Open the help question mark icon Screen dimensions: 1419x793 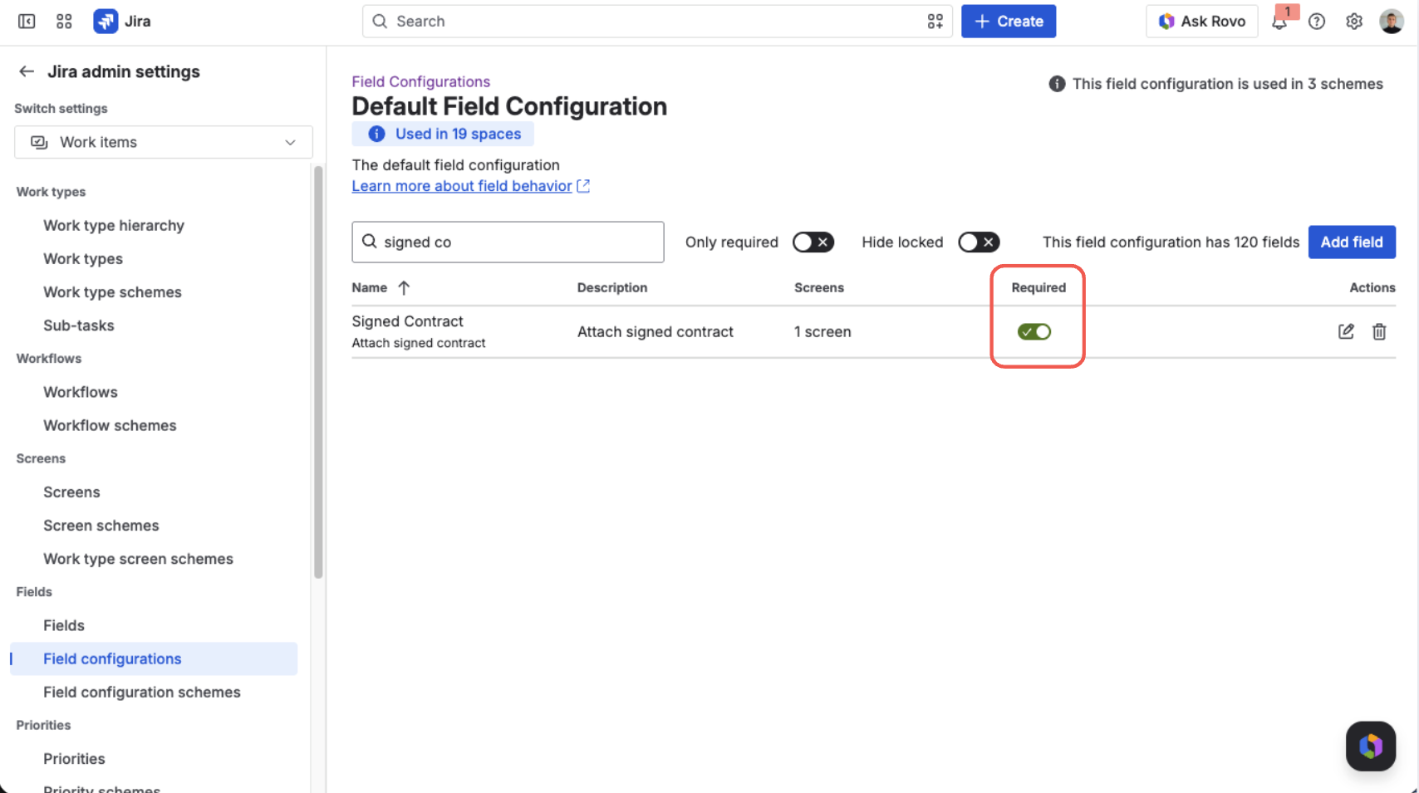tap(1317, 22)
